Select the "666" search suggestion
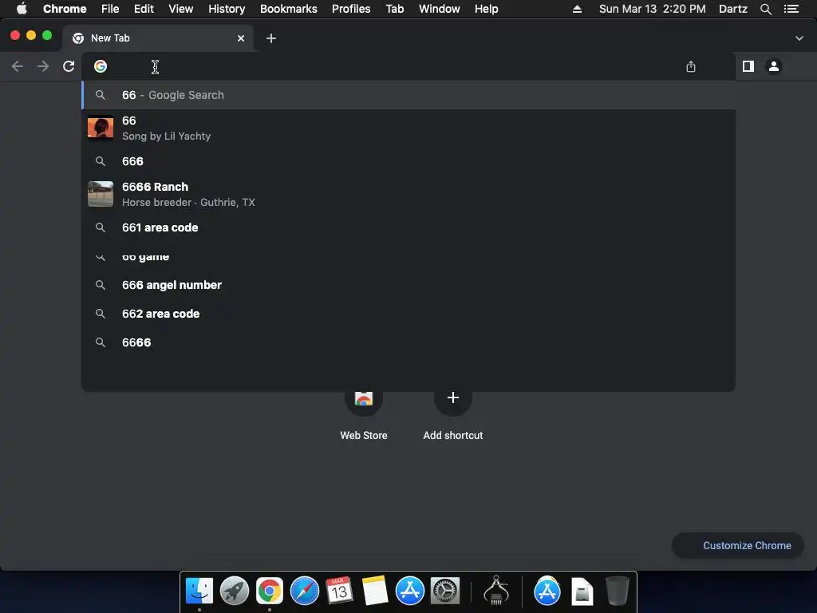 [x=408, y=161]
